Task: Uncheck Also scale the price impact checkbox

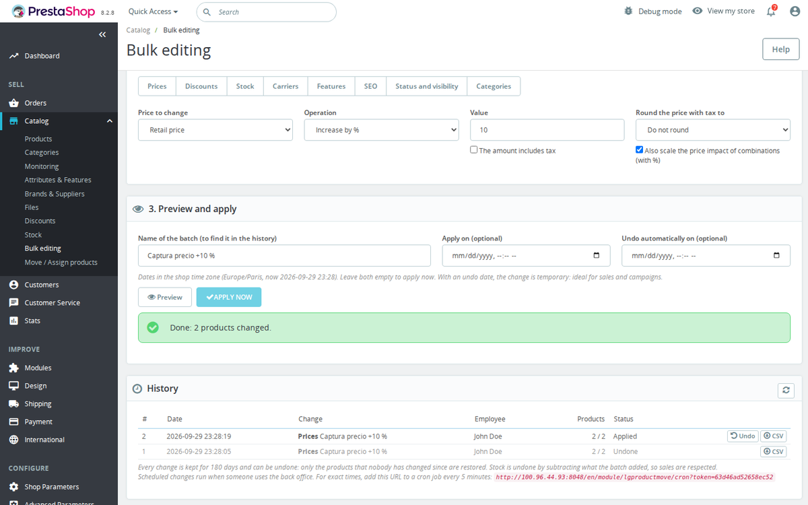Action: [640, 150]
